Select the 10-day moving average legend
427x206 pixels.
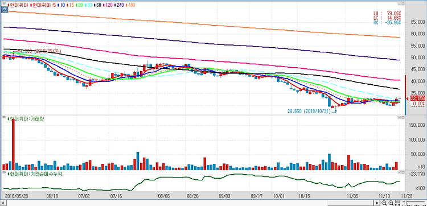point(61,5)
